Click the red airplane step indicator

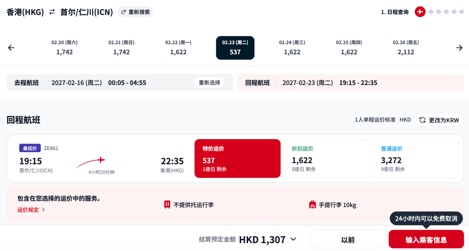point(420,12)
